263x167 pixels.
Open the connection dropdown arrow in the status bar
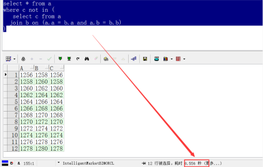(59, 163)
